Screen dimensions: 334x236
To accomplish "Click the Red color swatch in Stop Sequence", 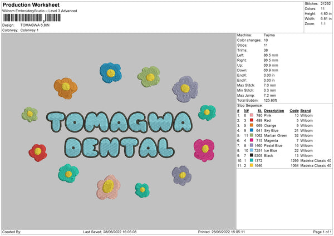I will click(252, 120).
